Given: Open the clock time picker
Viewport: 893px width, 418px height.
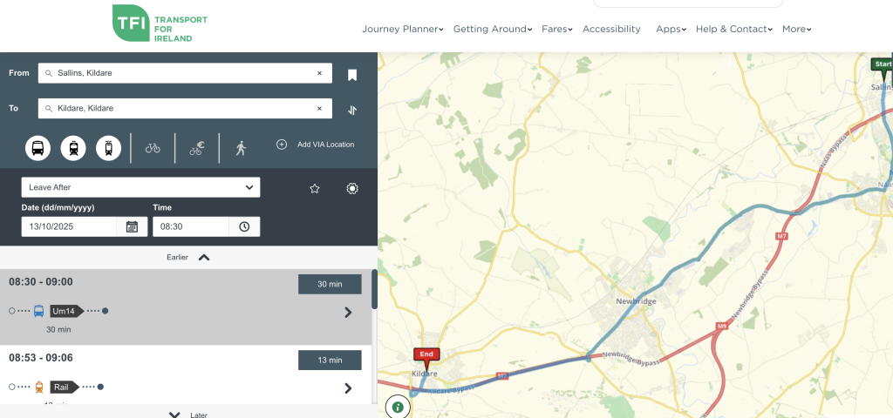Looking at the screenshot, I should (244, 226).
